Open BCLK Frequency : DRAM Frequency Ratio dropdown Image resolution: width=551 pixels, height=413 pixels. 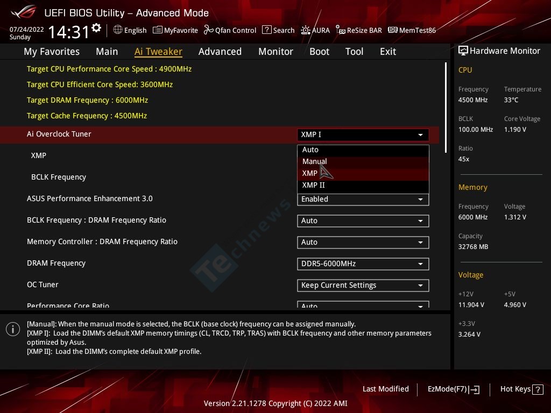coord(363,221)
